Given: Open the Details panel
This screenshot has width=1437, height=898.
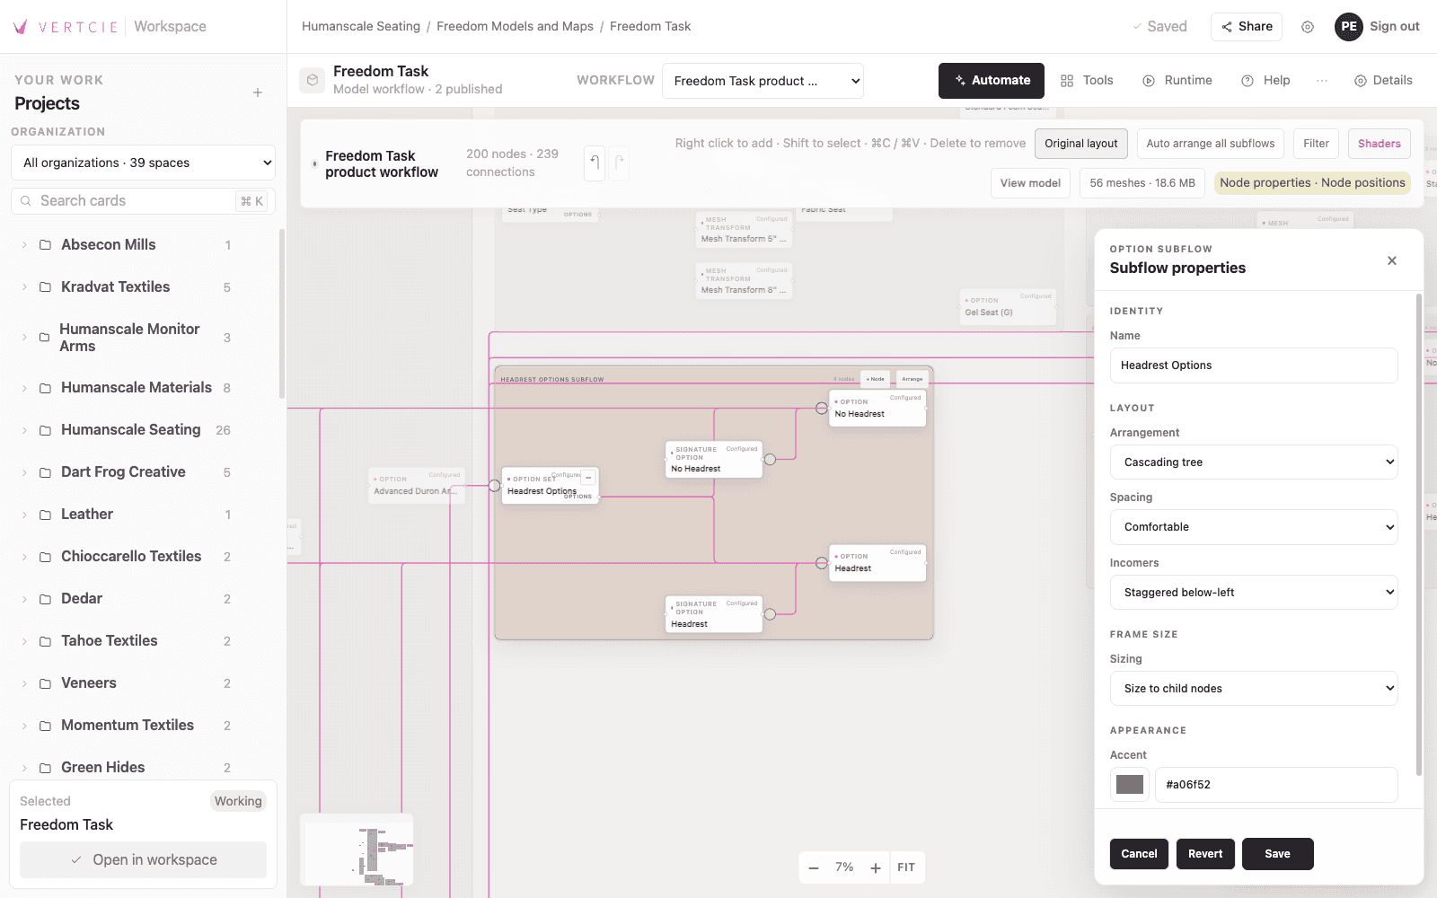Looking at the screenshot, I should [x=1384, y=81].
